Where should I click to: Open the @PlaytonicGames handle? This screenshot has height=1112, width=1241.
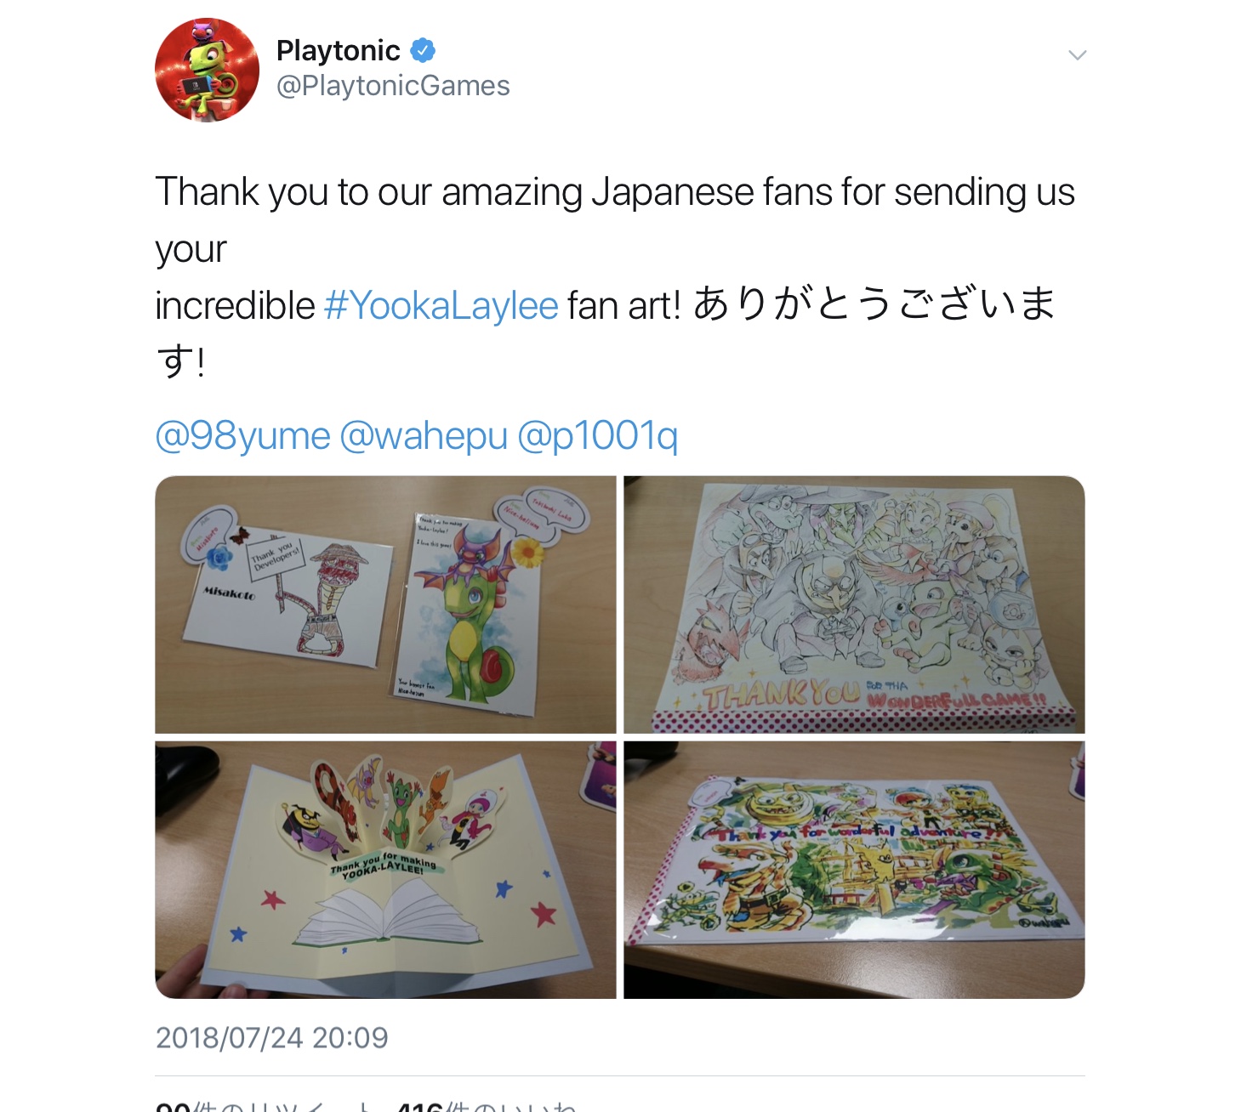(x=393, y=86)
